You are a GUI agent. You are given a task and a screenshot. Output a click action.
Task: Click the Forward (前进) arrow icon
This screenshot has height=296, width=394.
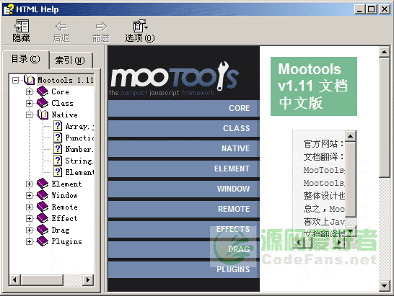pos(101,27)
